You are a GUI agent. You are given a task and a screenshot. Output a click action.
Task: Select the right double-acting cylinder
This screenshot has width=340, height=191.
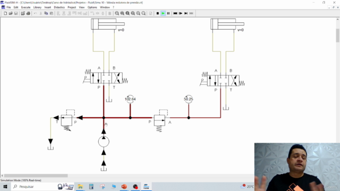click(227, 24)
